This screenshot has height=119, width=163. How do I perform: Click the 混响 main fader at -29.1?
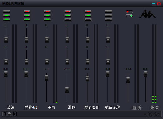pos(67,90)
